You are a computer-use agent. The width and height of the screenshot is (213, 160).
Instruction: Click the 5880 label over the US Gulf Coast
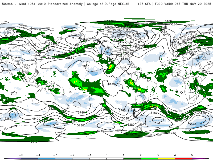click(x=125, y=59)
